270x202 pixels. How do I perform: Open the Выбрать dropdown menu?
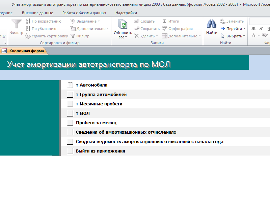(x=233, y=36)
